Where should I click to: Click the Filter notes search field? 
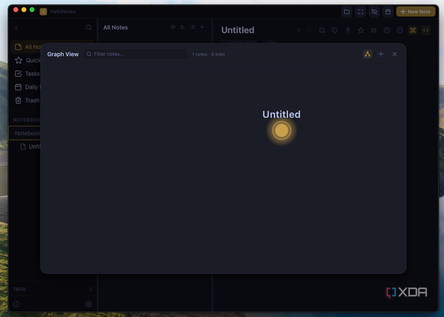point(135,54)
